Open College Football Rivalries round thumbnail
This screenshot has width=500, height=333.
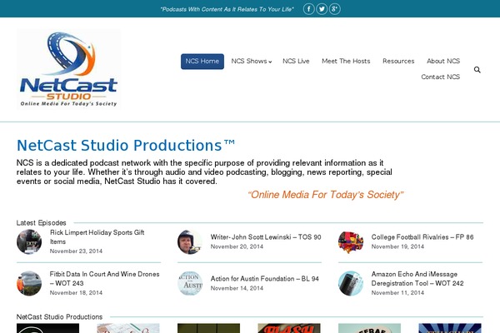coord(351,241)
